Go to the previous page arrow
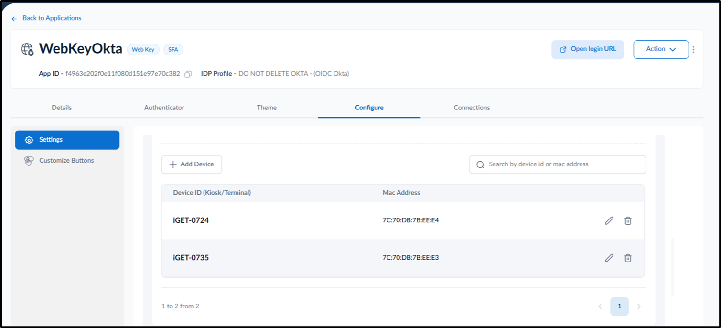This screenshot has height=328, width=721. click(x=600, y=306)
